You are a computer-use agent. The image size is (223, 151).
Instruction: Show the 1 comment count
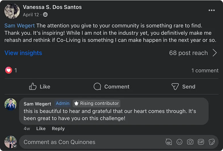click(x=205, y=70)
